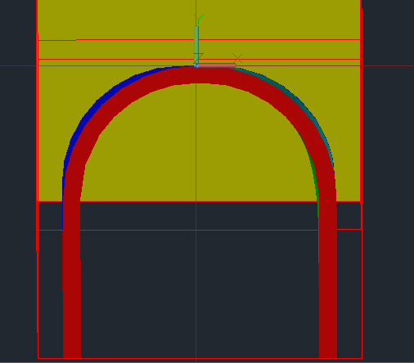The height and width of the screenshot is (363, 414).
Task: Select the yellow band between upper red lines
Action: pos(199,49)
